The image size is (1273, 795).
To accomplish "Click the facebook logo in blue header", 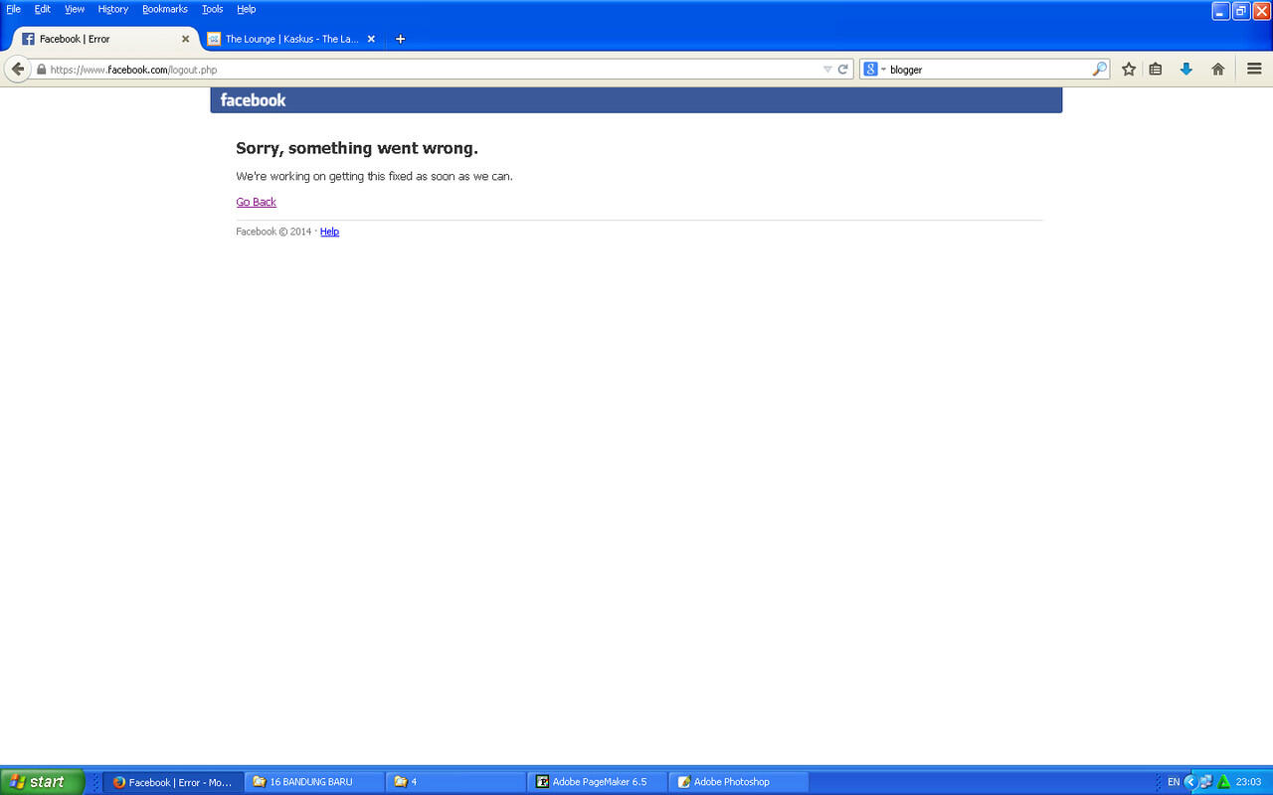I will 253,100.
